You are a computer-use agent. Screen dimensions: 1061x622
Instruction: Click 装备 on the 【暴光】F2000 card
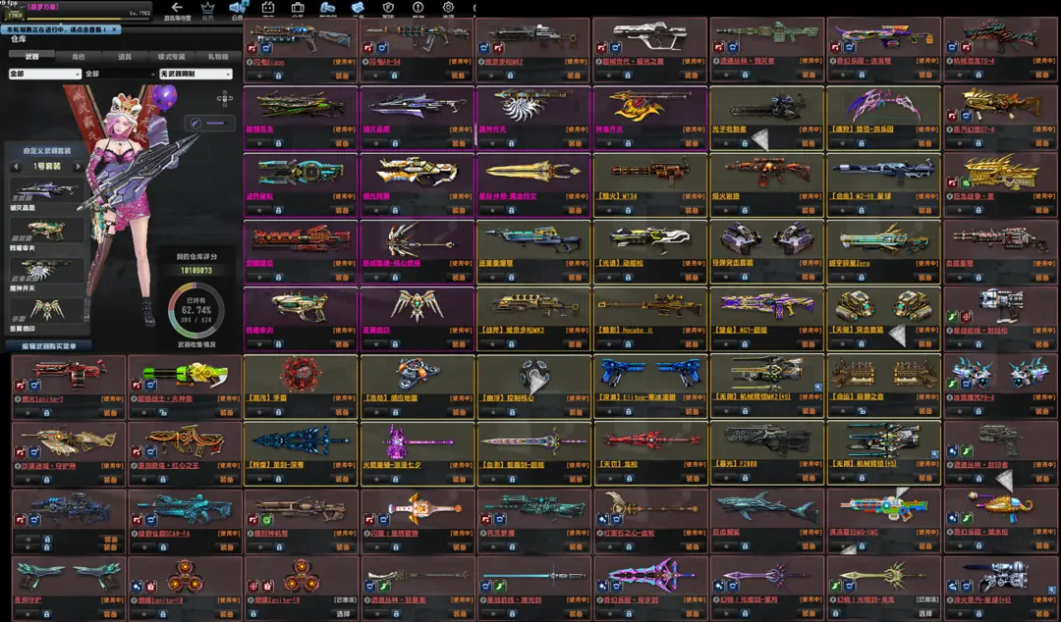pyautogui.click(x=808, y=479)
